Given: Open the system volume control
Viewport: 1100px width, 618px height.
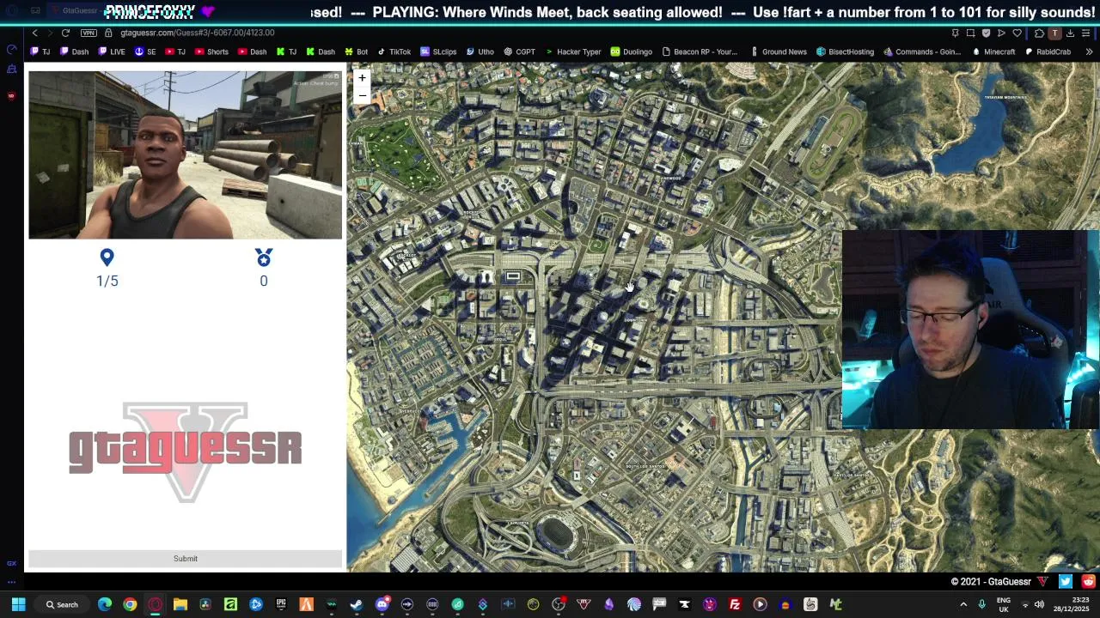Looking at the screenshot, I should coord(1039,604).
